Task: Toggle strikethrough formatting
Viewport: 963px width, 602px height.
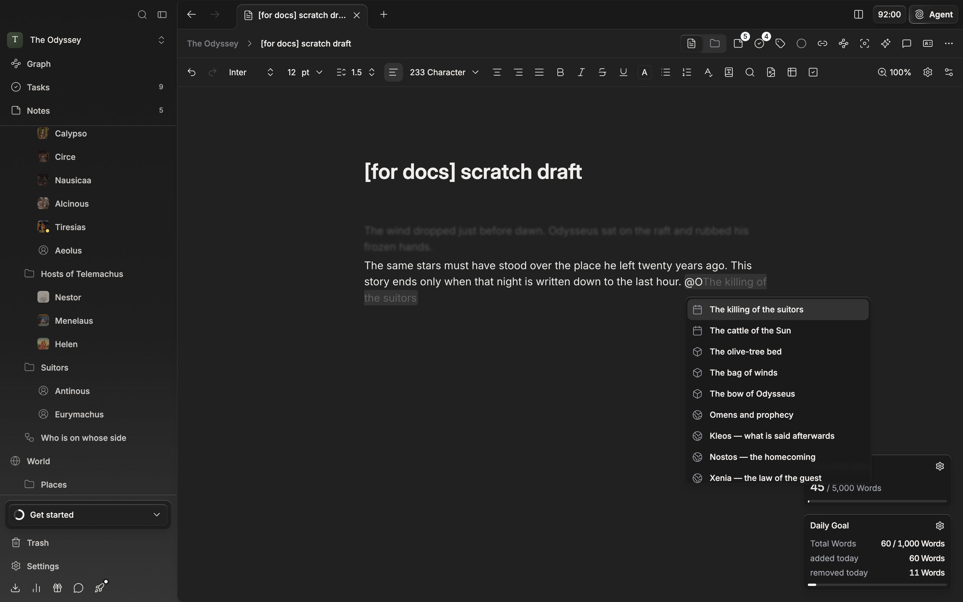Action: 603,73
